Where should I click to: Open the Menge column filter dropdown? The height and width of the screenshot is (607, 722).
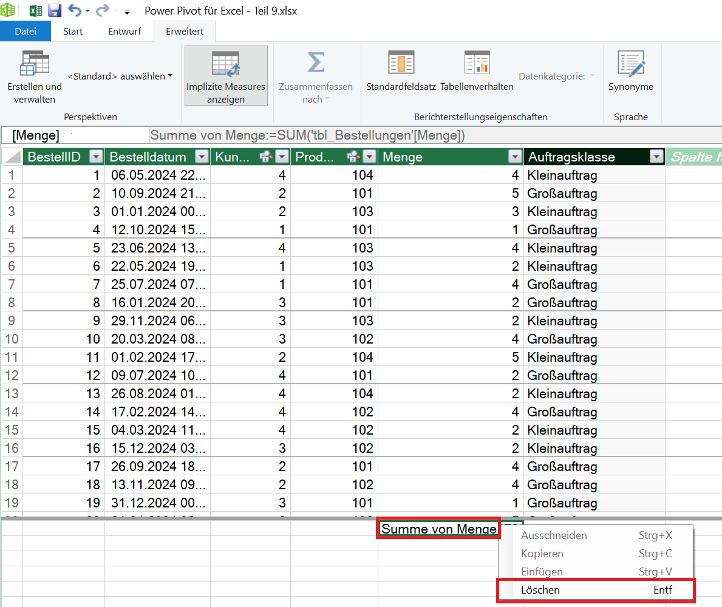515,157
